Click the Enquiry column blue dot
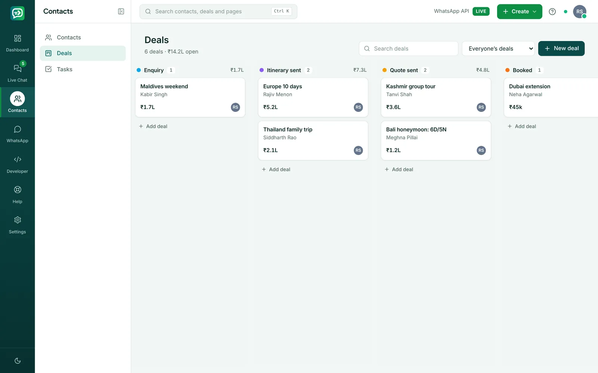This screenshot has height=373, width=598. click(x=139, y=70)
